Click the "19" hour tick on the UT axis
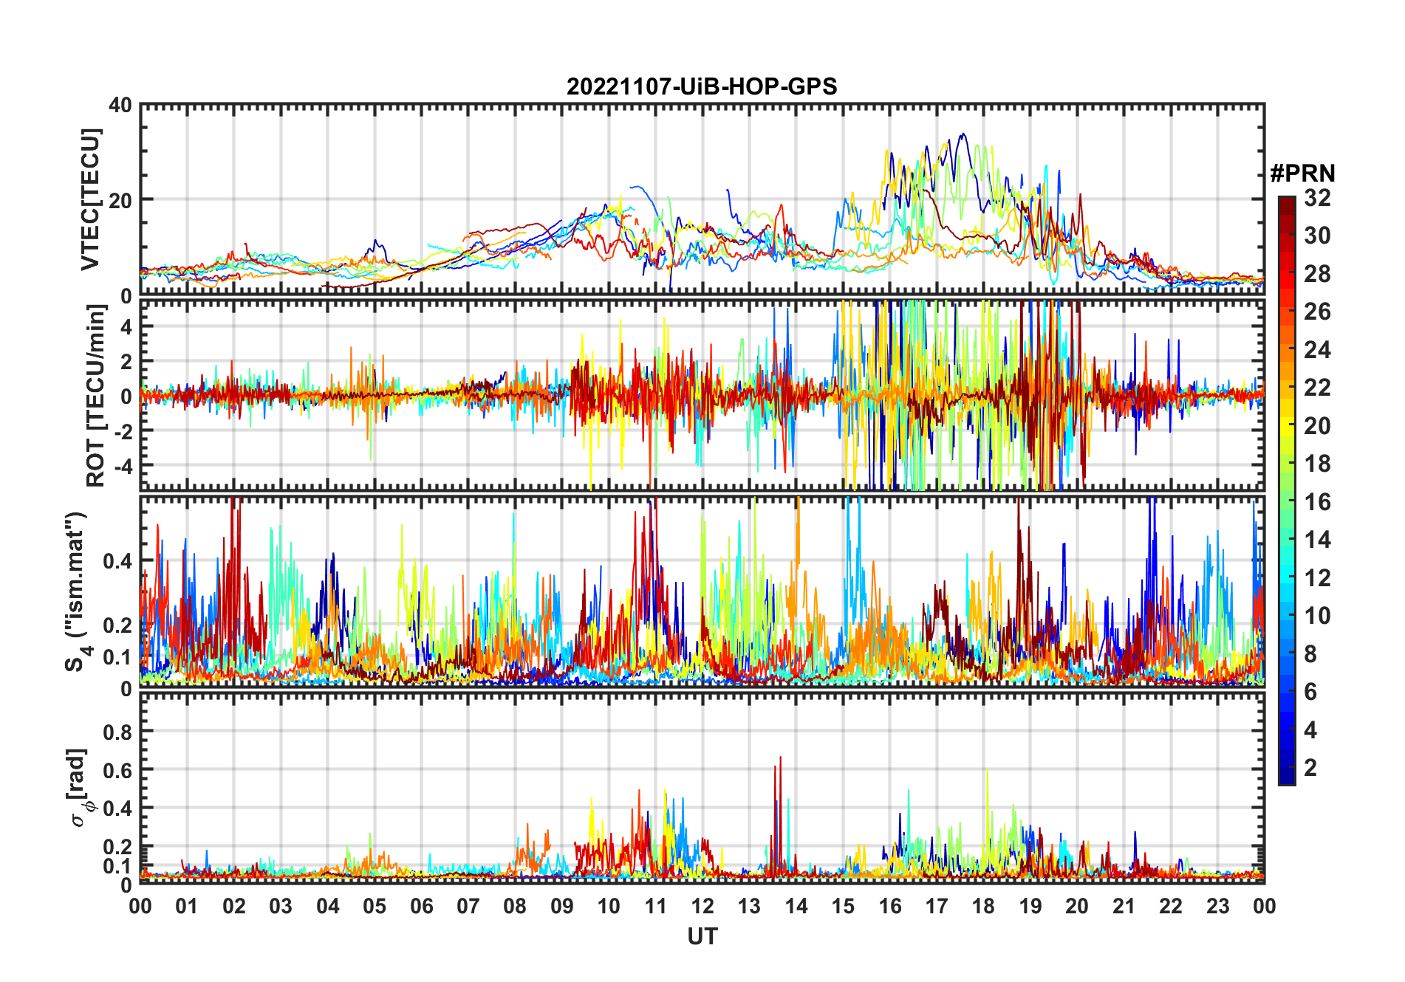The height and width of the screenshot is (982, 1405). click(x=1030, y=906)
